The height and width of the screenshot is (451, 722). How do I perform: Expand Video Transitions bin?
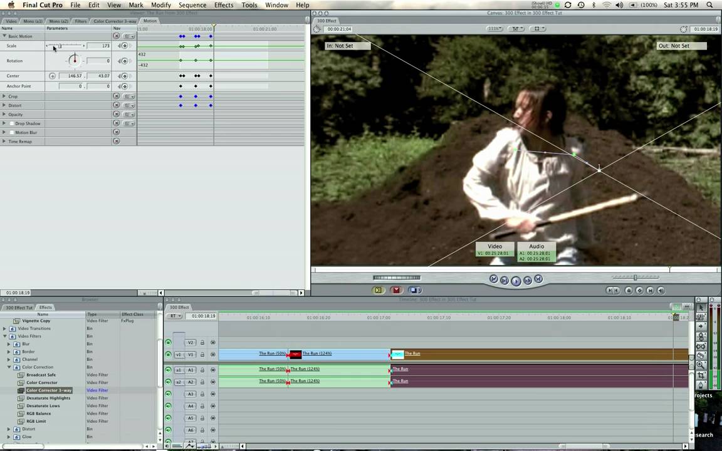point(4,329)
